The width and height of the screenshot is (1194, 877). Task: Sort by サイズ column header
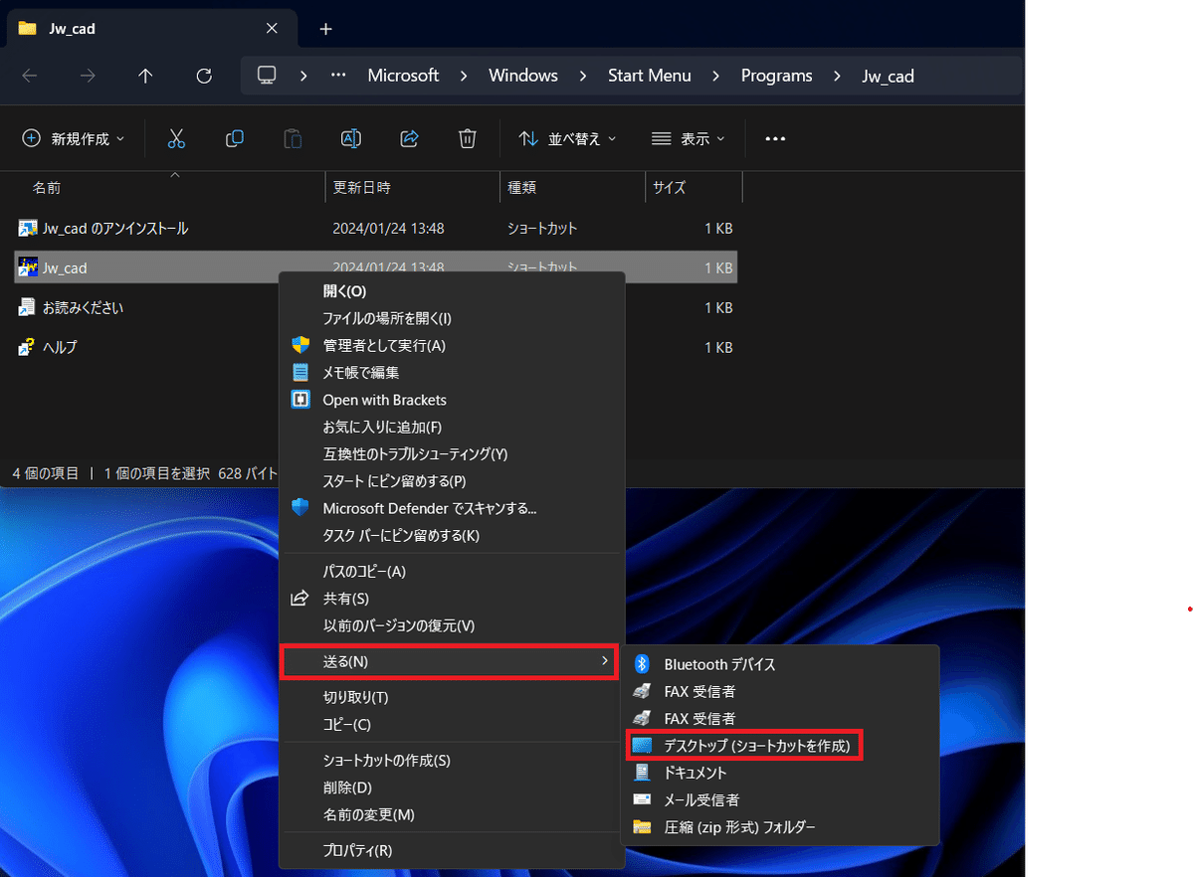(669, 187)
